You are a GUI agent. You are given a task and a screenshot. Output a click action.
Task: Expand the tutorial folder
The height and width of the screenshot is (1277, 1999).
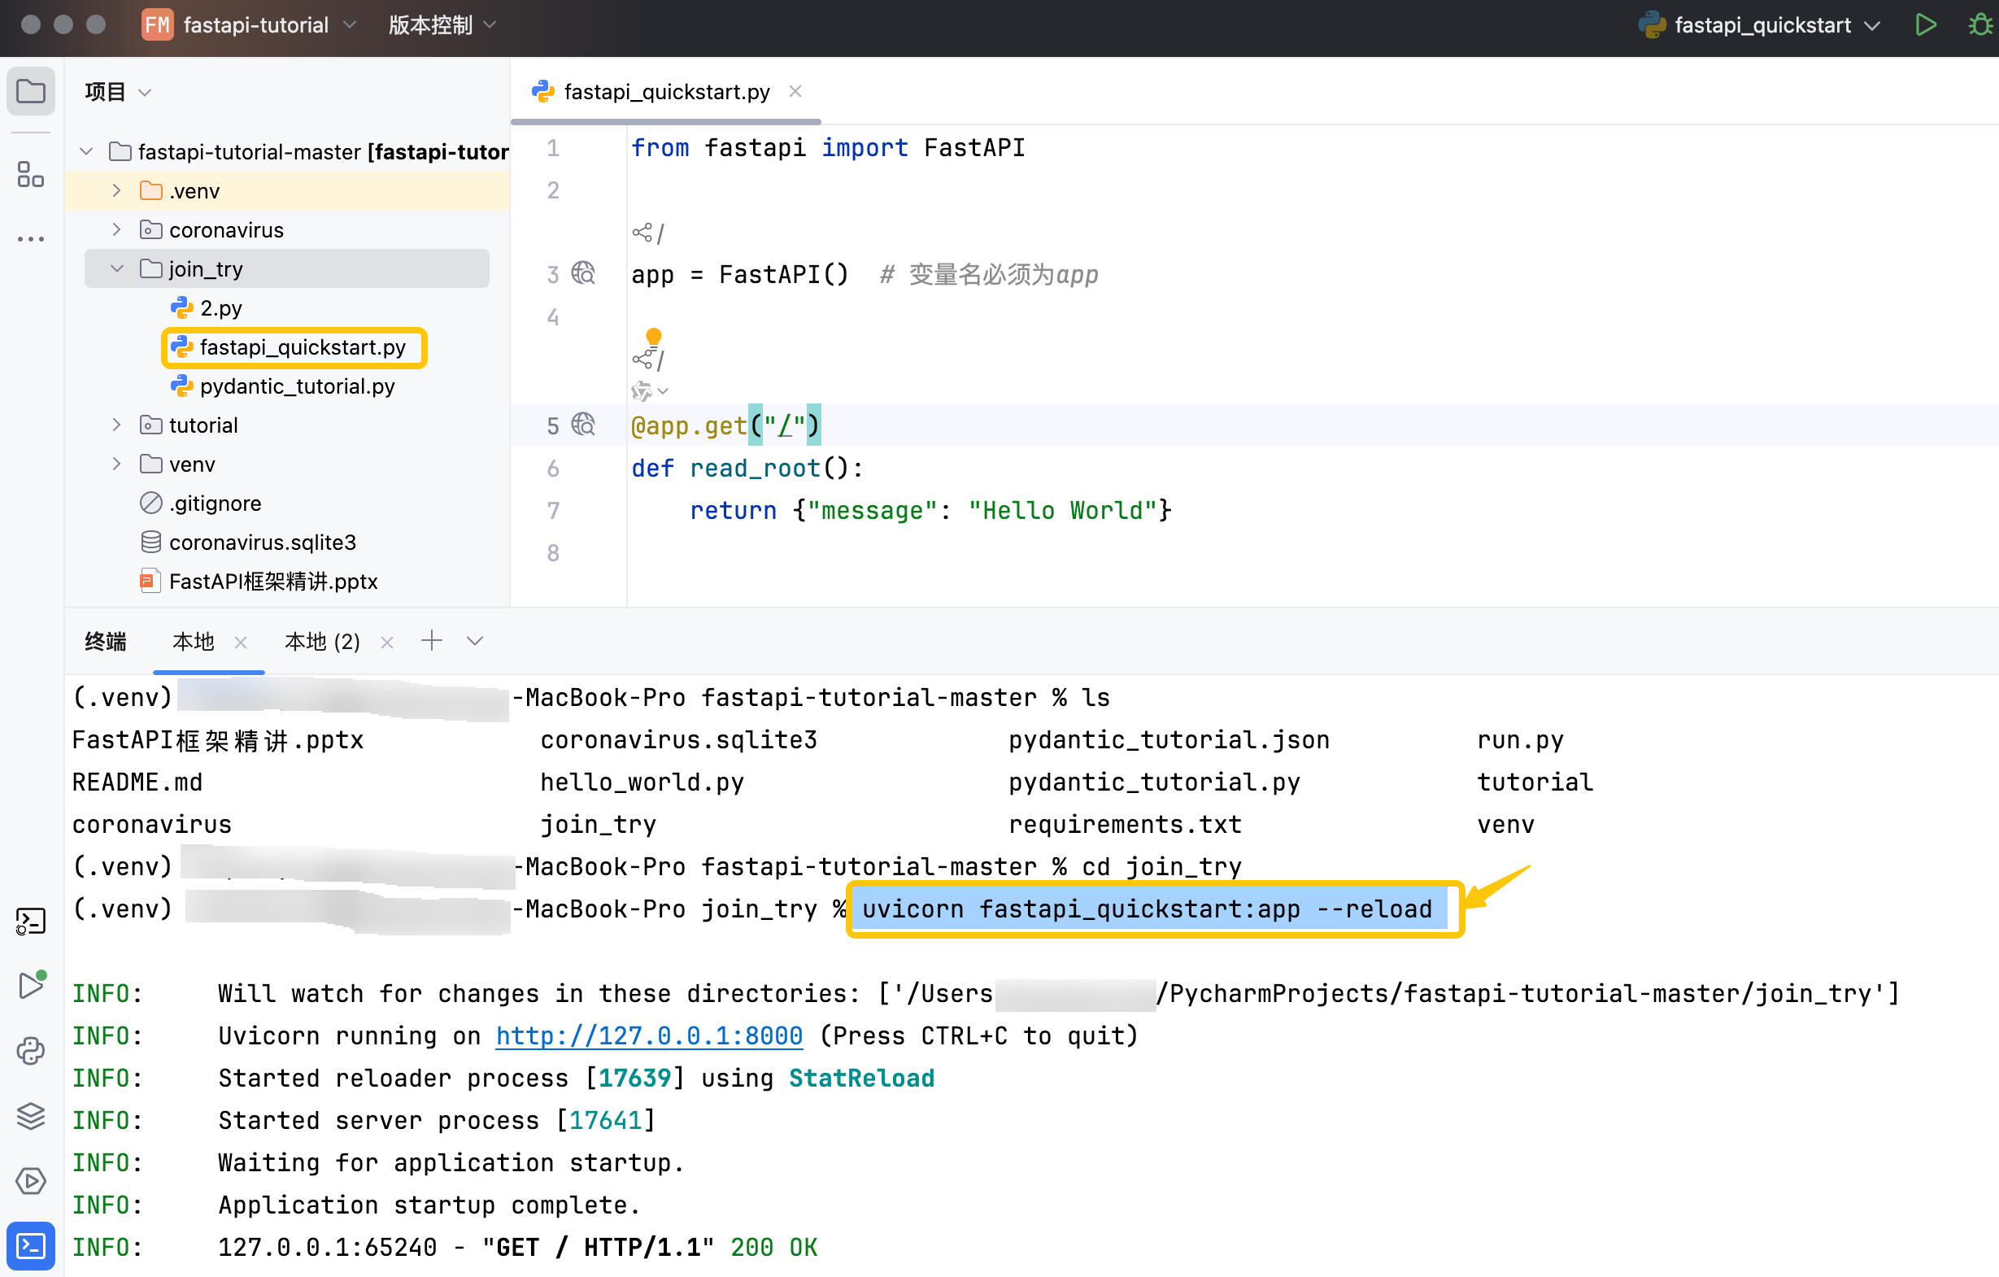click(x=117, y=425)
